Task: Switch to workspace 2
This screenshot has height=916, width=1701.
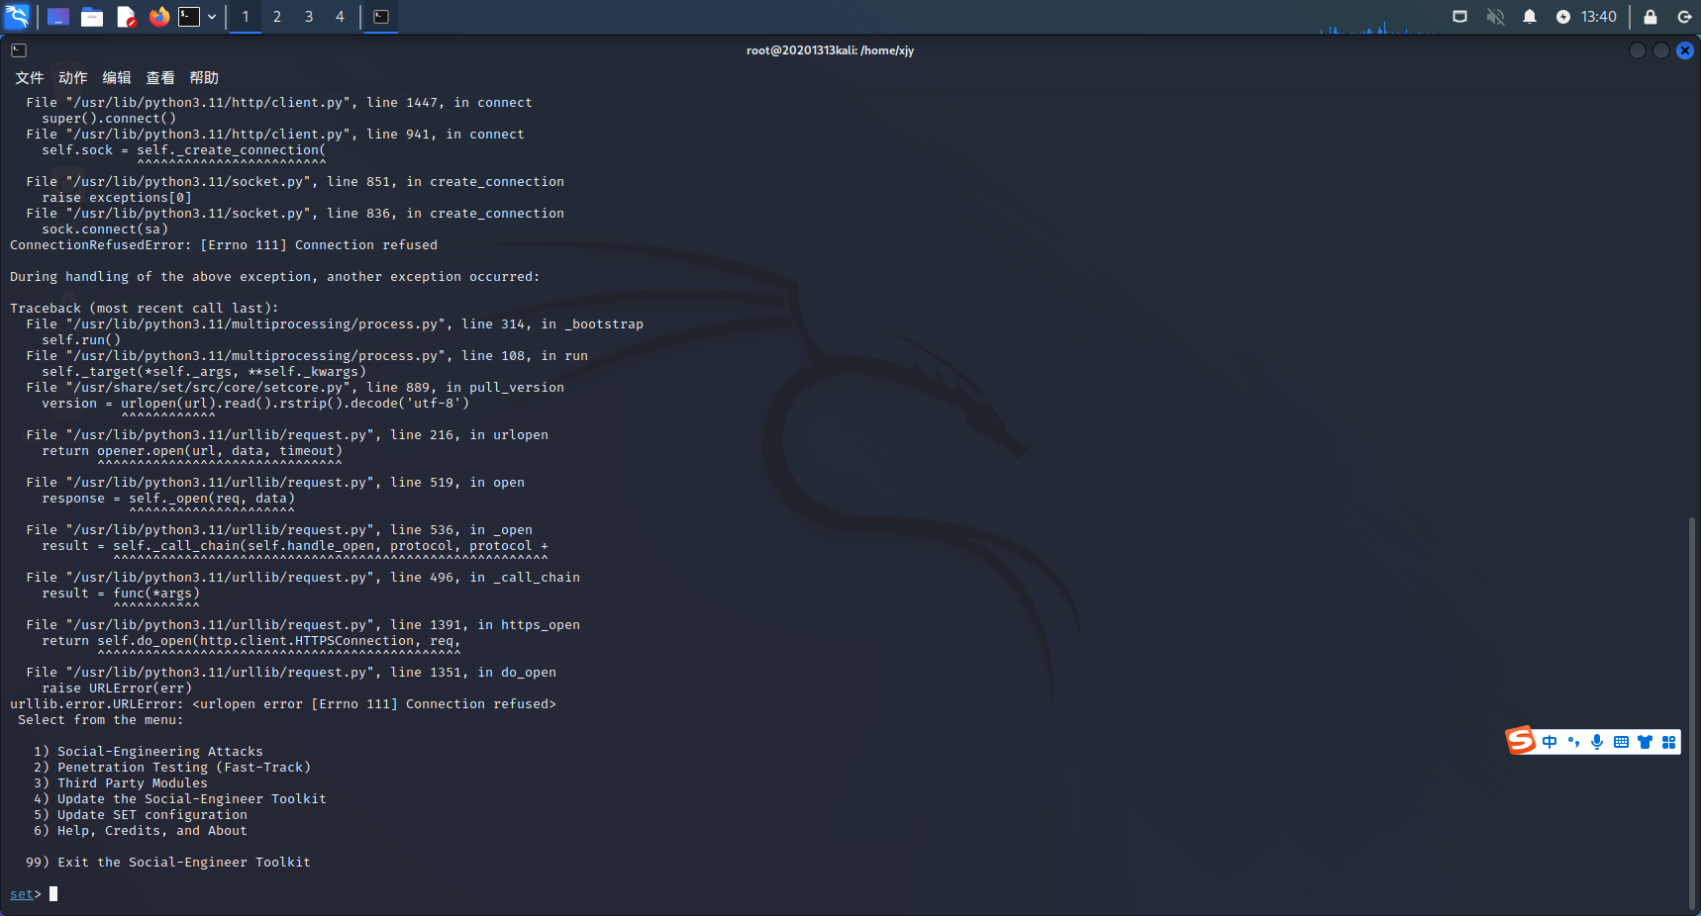Action: tap(277, 17)
